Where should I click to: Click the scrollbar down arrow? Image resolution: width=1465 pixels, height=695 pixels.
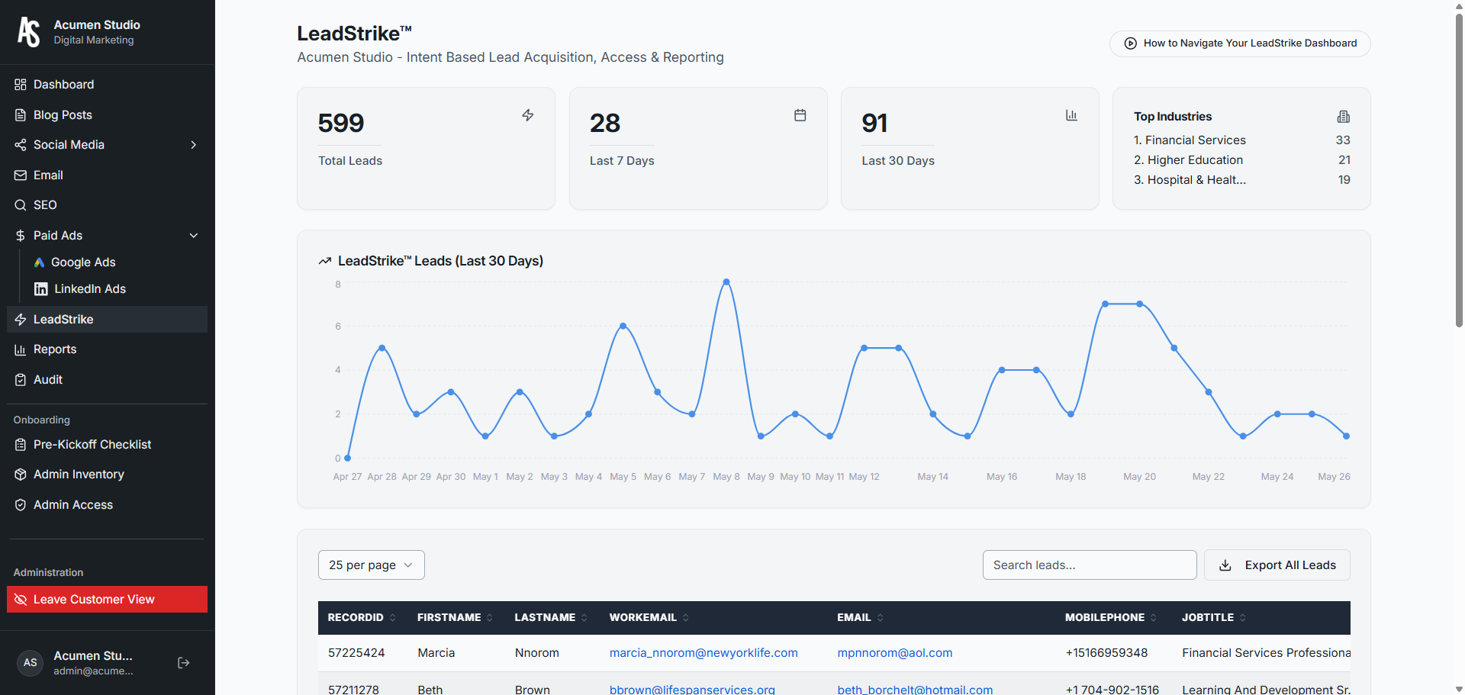coord(1459,689)
